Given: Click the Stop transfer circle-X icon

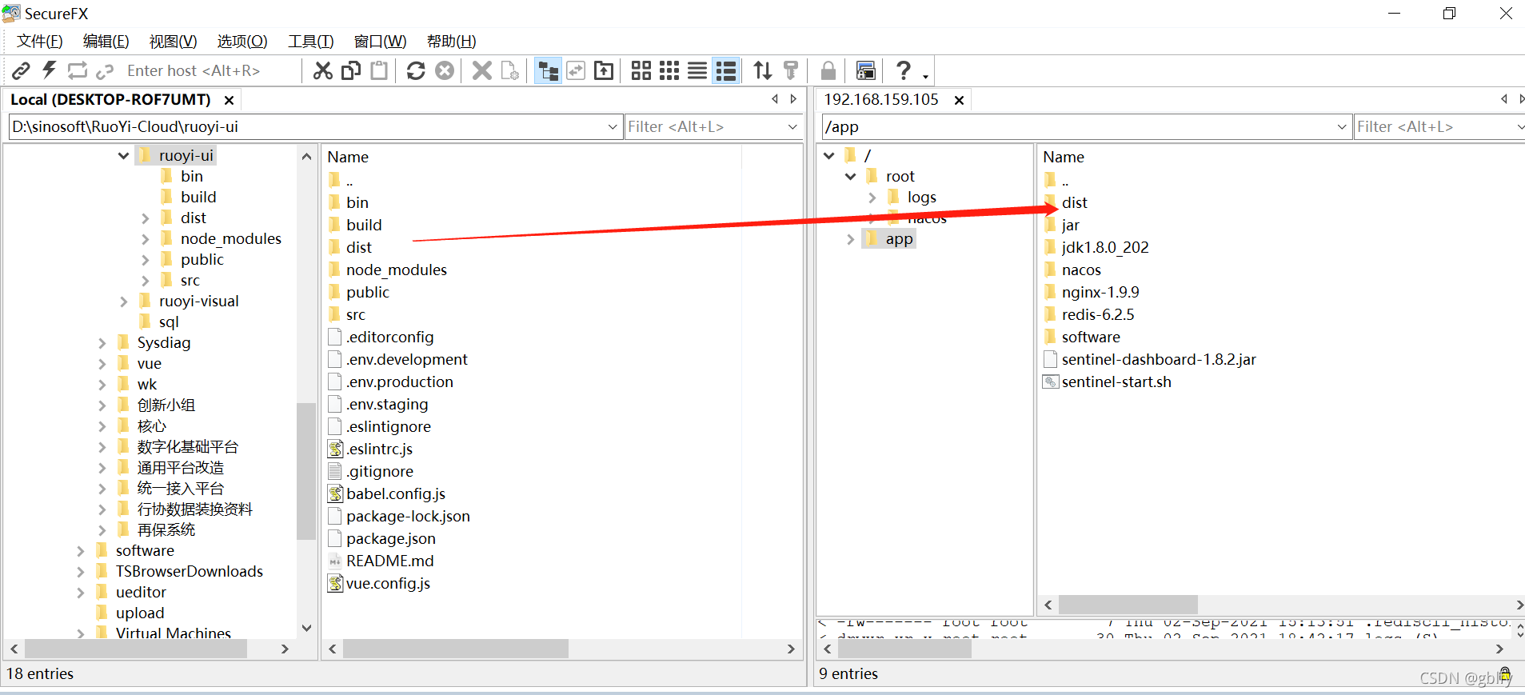Looking at the screenshot, I should (445, 70).
